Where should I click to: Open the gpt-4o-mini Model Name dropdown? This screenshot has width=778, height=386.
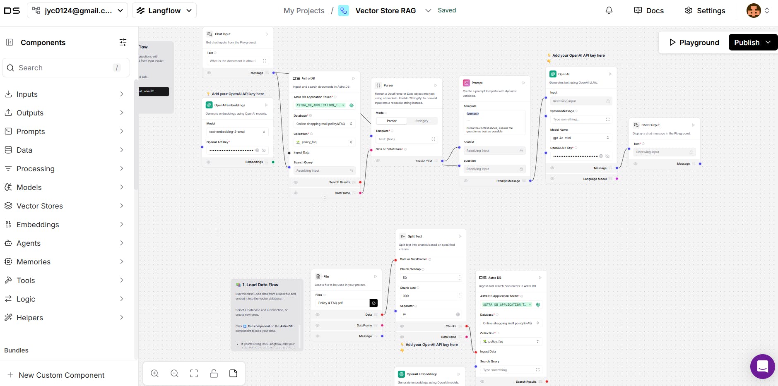point(581,138)
